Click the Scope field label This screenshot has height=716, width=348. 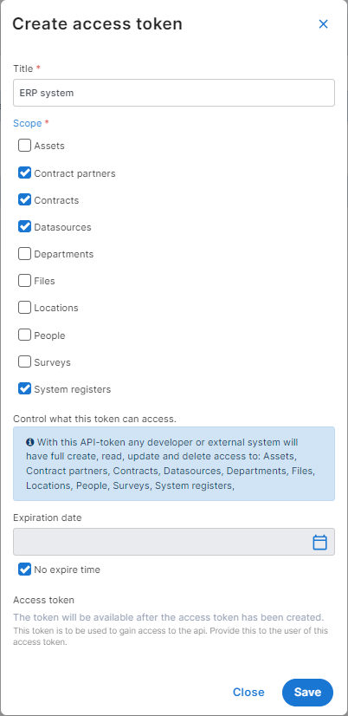[x=28, y=123]
